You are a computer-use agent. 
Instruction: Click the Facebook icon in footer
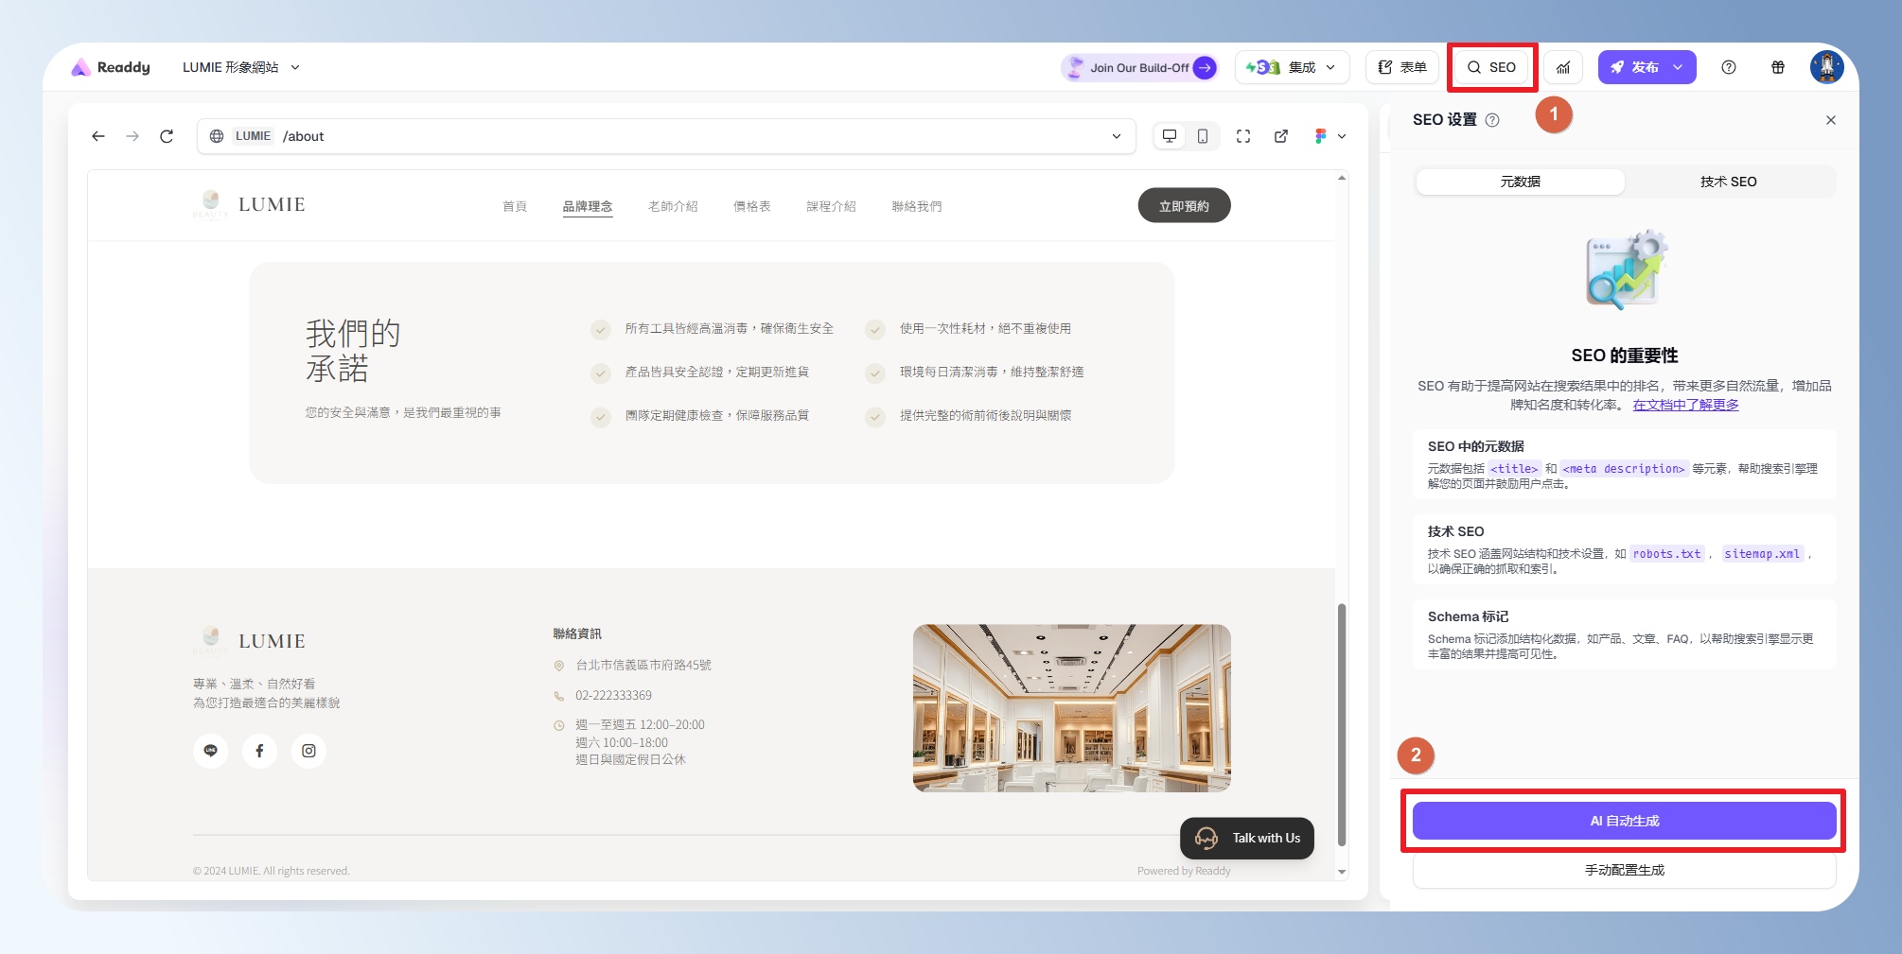click(x=259, y=751)
